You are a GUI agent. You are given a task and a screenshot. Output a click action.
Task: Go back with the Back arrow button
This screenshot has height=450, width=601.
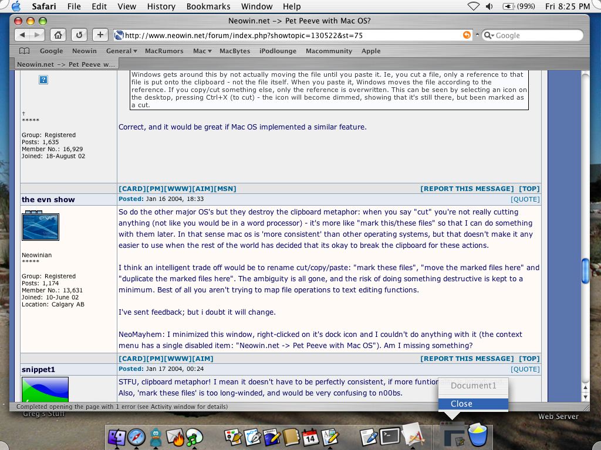(x=22, y=35)
